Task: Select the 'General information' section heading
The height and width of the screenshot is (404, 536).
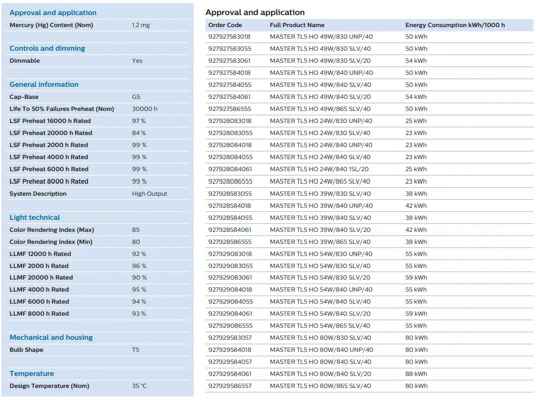Action: [44, 84]
